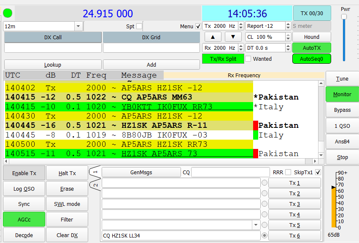
Task: Toggle the Menu checkbox
Action: (198, 26)
